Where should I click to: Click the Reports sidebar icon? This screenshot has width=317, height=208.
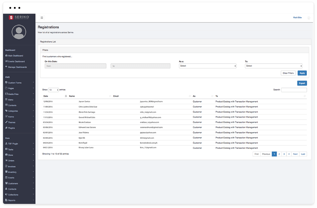click(x=6, y=200)
